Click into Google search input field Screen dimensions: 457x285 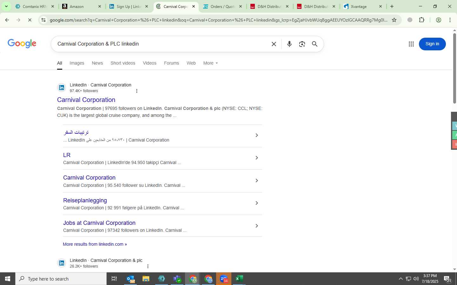click(x=162, y=44)
